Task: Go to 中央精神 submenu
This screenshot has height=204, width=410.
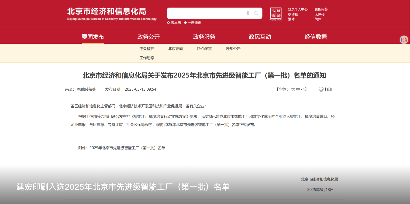Action: pos(147,49)
